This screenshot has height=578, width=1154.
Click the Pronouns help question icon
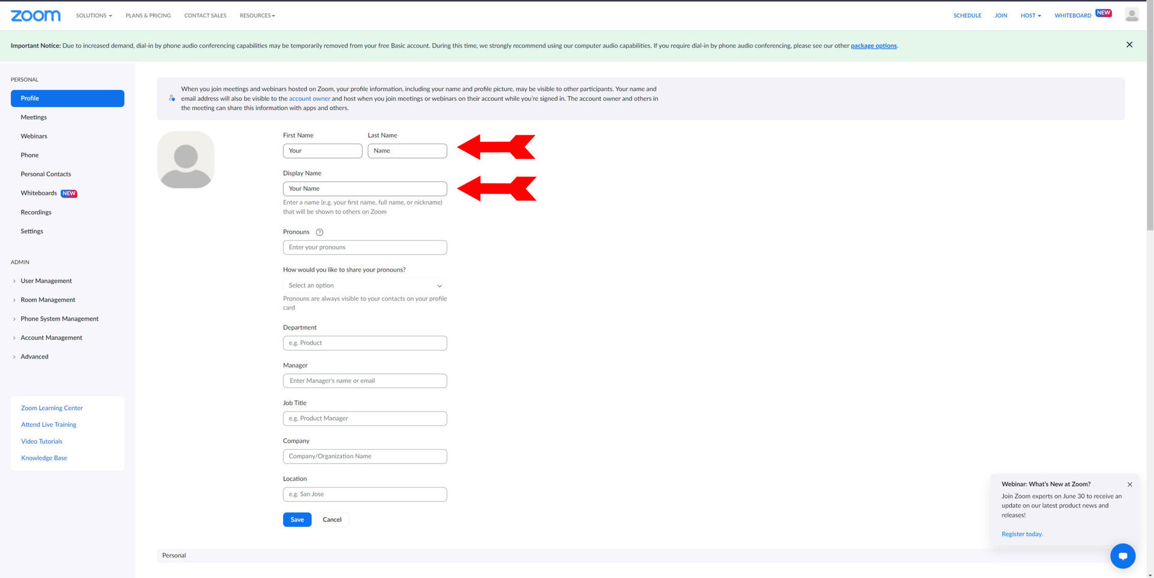pos(320,232)
